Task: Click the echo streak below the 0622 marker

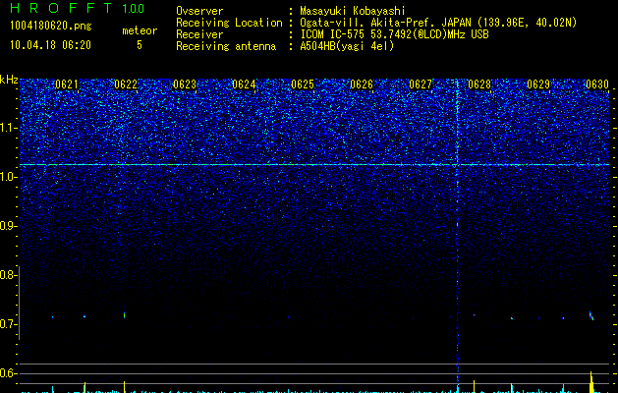Action: [125, 315]
